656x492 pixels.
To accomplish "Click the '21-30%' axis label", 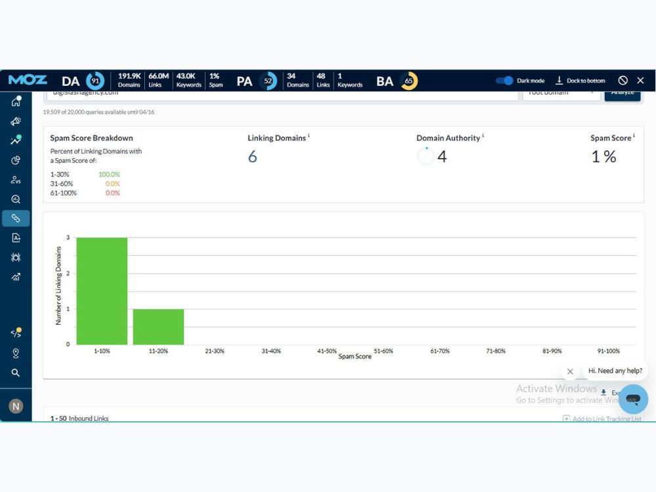I will (215, 351).
